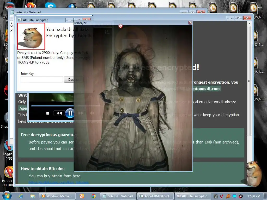Open the round speaker tray icon
This screenshot has height=200, width=267.
[241, 196]
